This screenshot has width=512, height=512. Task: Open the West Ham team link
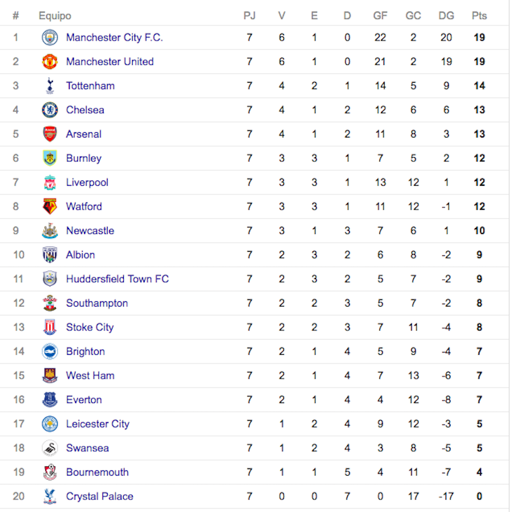(x=90, y=376)
